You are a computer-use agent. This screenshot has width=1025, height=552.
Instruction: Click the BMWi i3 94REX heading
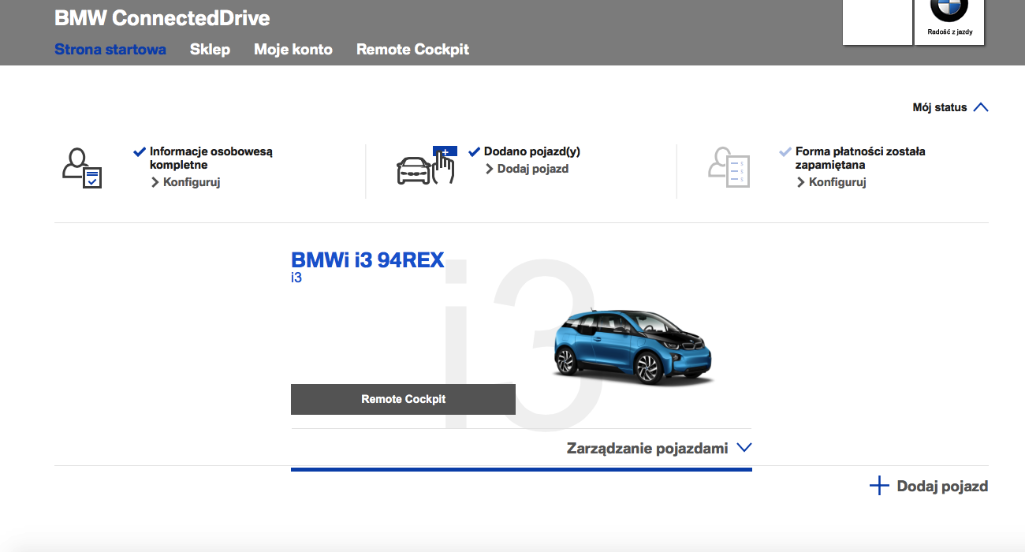tap(367, 259)
